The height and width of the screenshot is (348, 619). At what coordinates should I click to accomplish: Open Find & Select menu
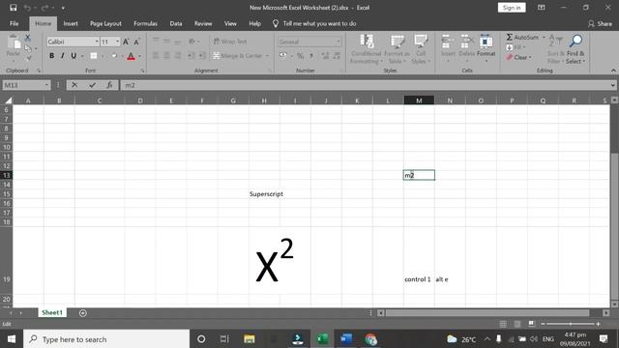point(575,49)
